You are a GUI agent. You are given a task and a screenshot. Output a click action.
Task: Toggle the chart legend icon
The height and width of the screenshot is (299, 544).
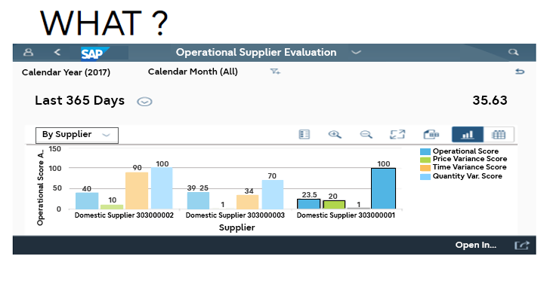click(x=304, y=134)
